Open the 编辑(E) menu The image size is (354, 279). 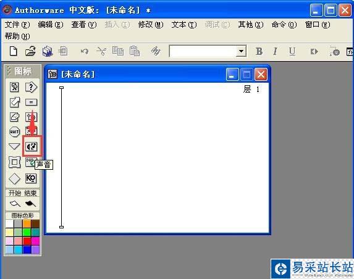coord(51,25)
